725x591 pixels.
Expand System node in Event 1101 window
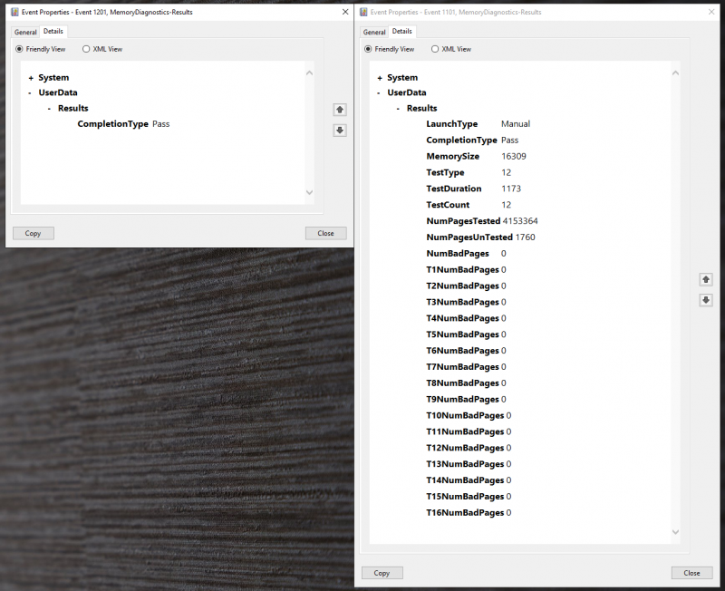(380, 78)
